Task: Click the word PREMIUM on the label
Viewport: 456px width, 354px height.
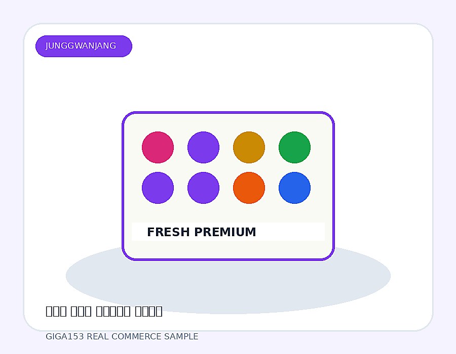Action: [225, 232]
